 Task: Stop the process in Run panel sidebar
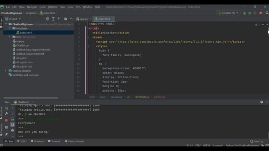pyautogui.click(x=6, y=120)
